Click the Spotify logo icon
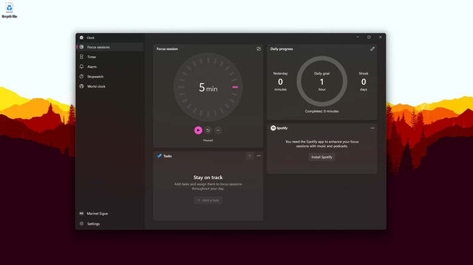The width and height of the screenshot is (473, 265). (x=273, y=128)
